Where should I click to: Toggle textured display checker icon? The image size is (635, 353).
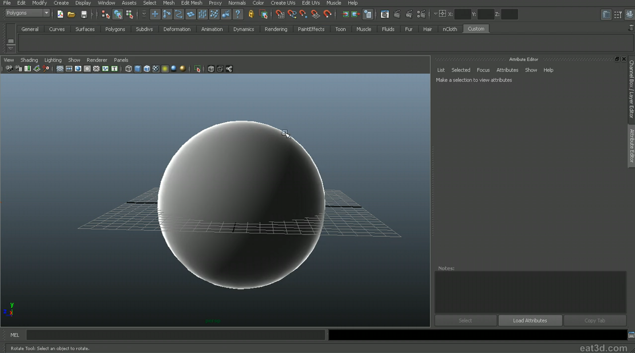click(x=156, y=69)
